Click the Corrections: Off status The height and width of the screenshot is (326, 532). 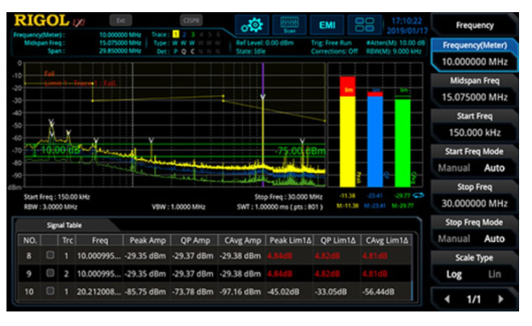pyautogui.click(x=334, y=51)
